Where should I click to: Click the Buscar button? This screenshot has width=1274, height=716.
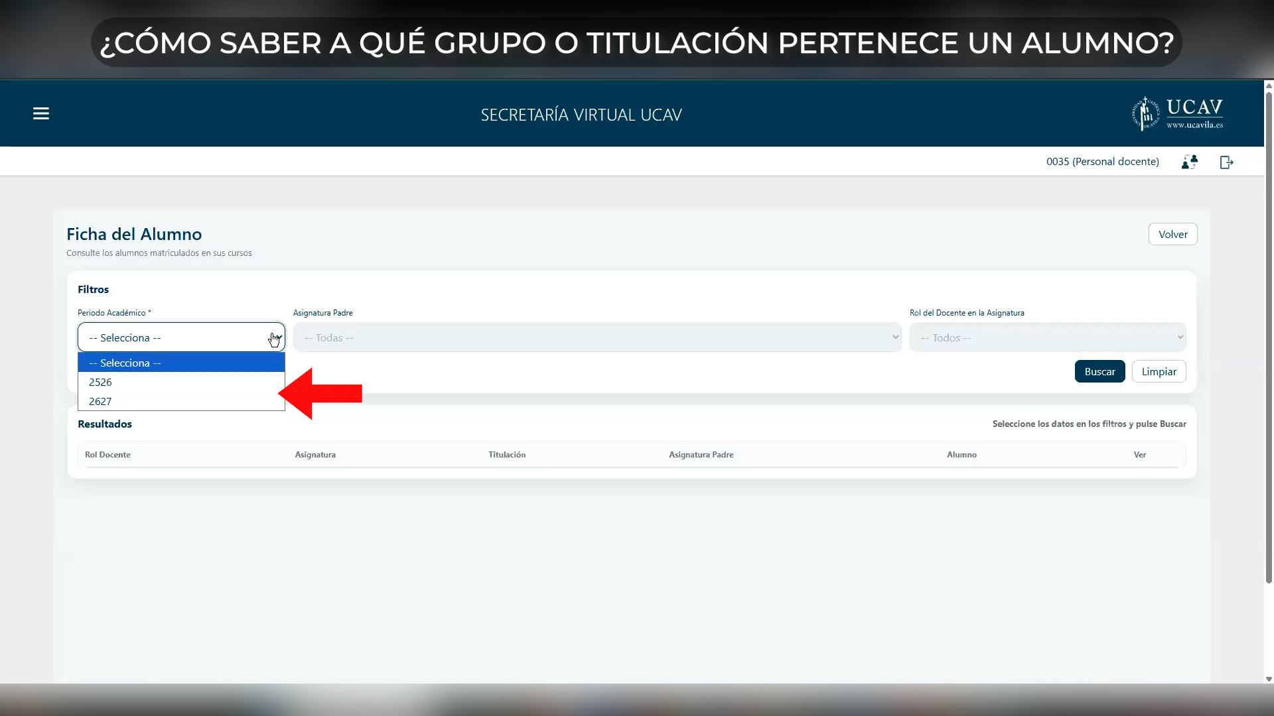click(x=1099, y=371)
